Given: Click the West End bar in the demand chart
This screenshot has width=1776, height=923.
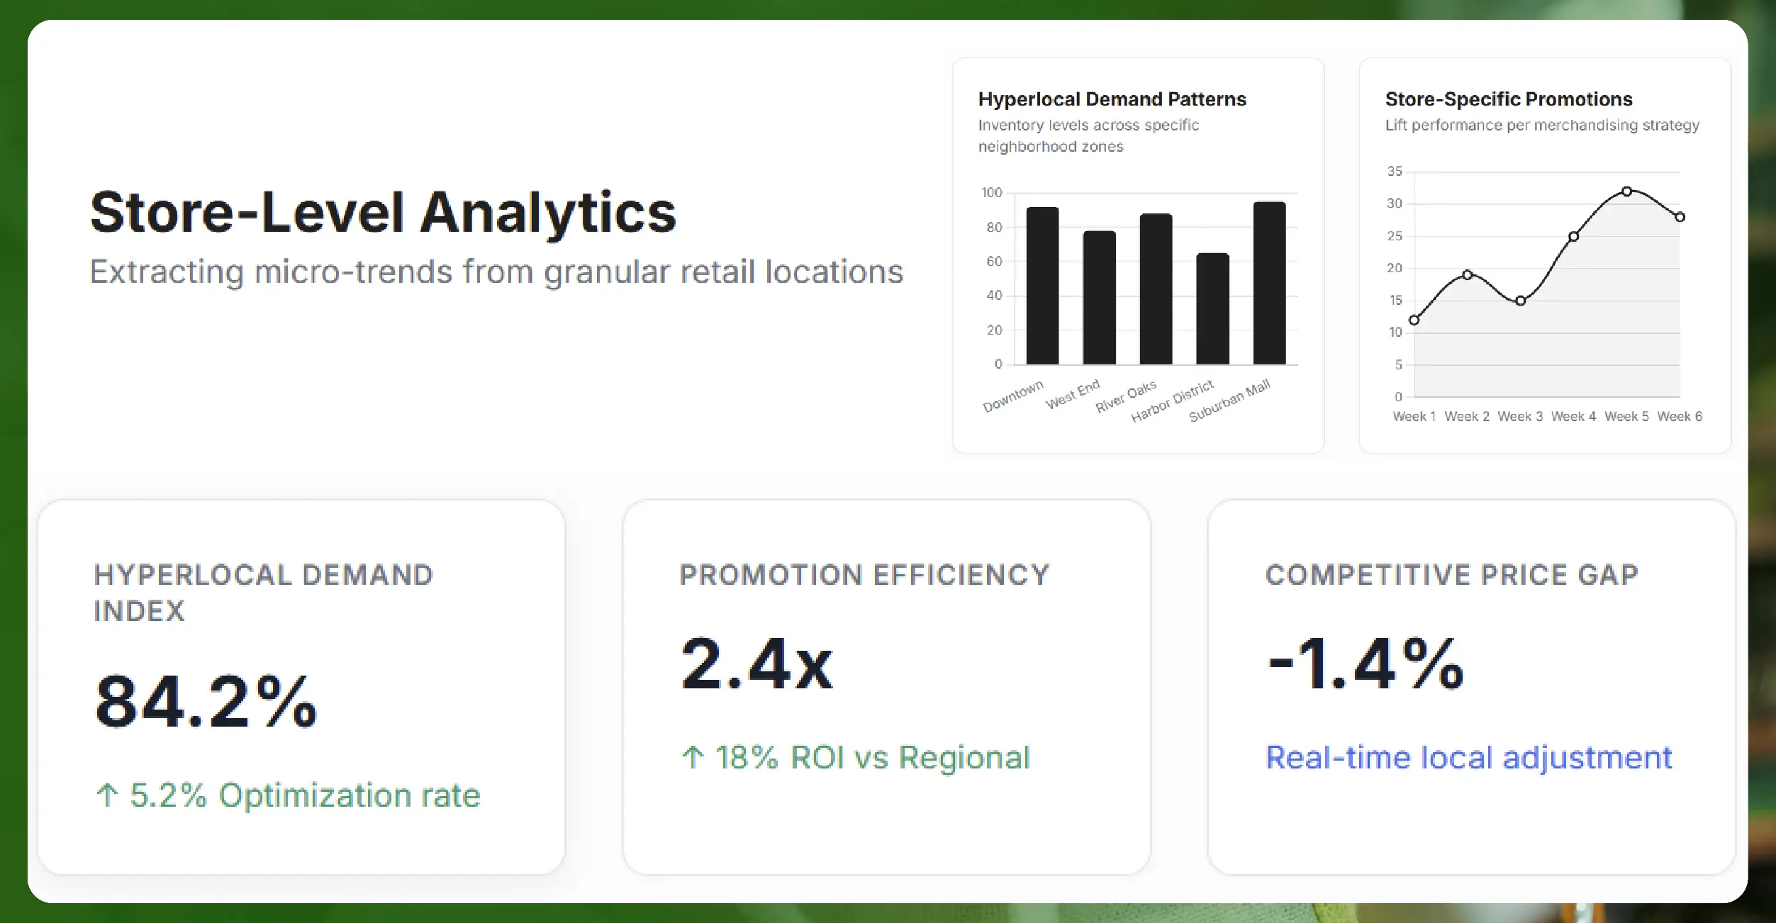Looking at the screenshot, I should click(1098, 298).
